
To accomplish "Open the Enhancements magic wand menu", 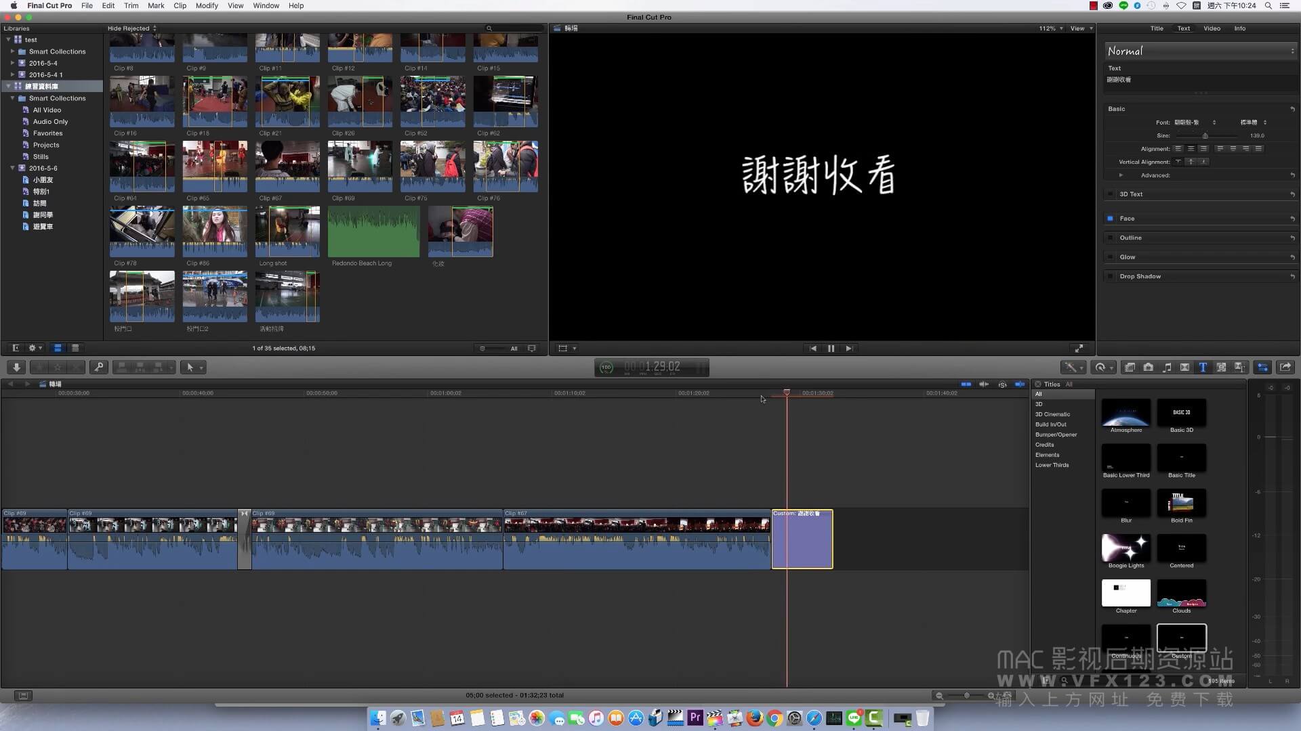I will click(1073, 367).
